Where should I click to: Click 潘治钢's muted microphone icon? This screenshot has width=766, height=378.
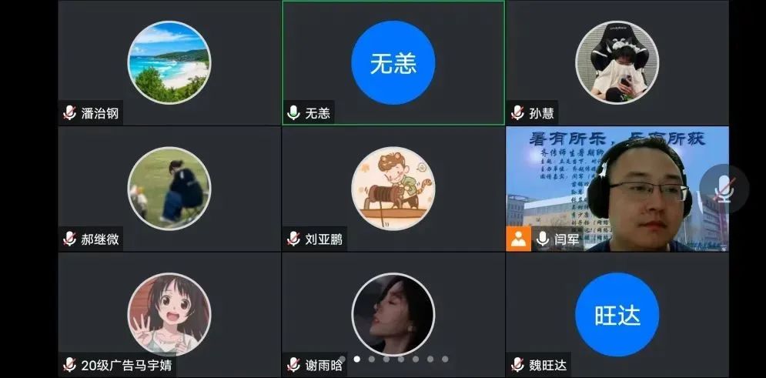[69, 113]
